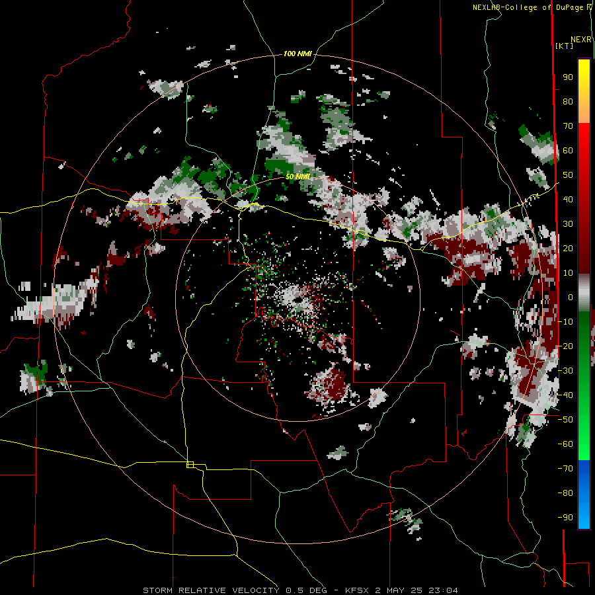Click the -50 value on velocity scale
Image resolution: width=595 pixels, height=595 pixels.
[565, 420]
